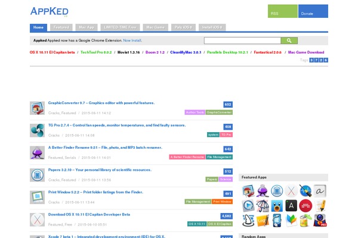Open the blue play-button app icon

[x=248, y=206]
